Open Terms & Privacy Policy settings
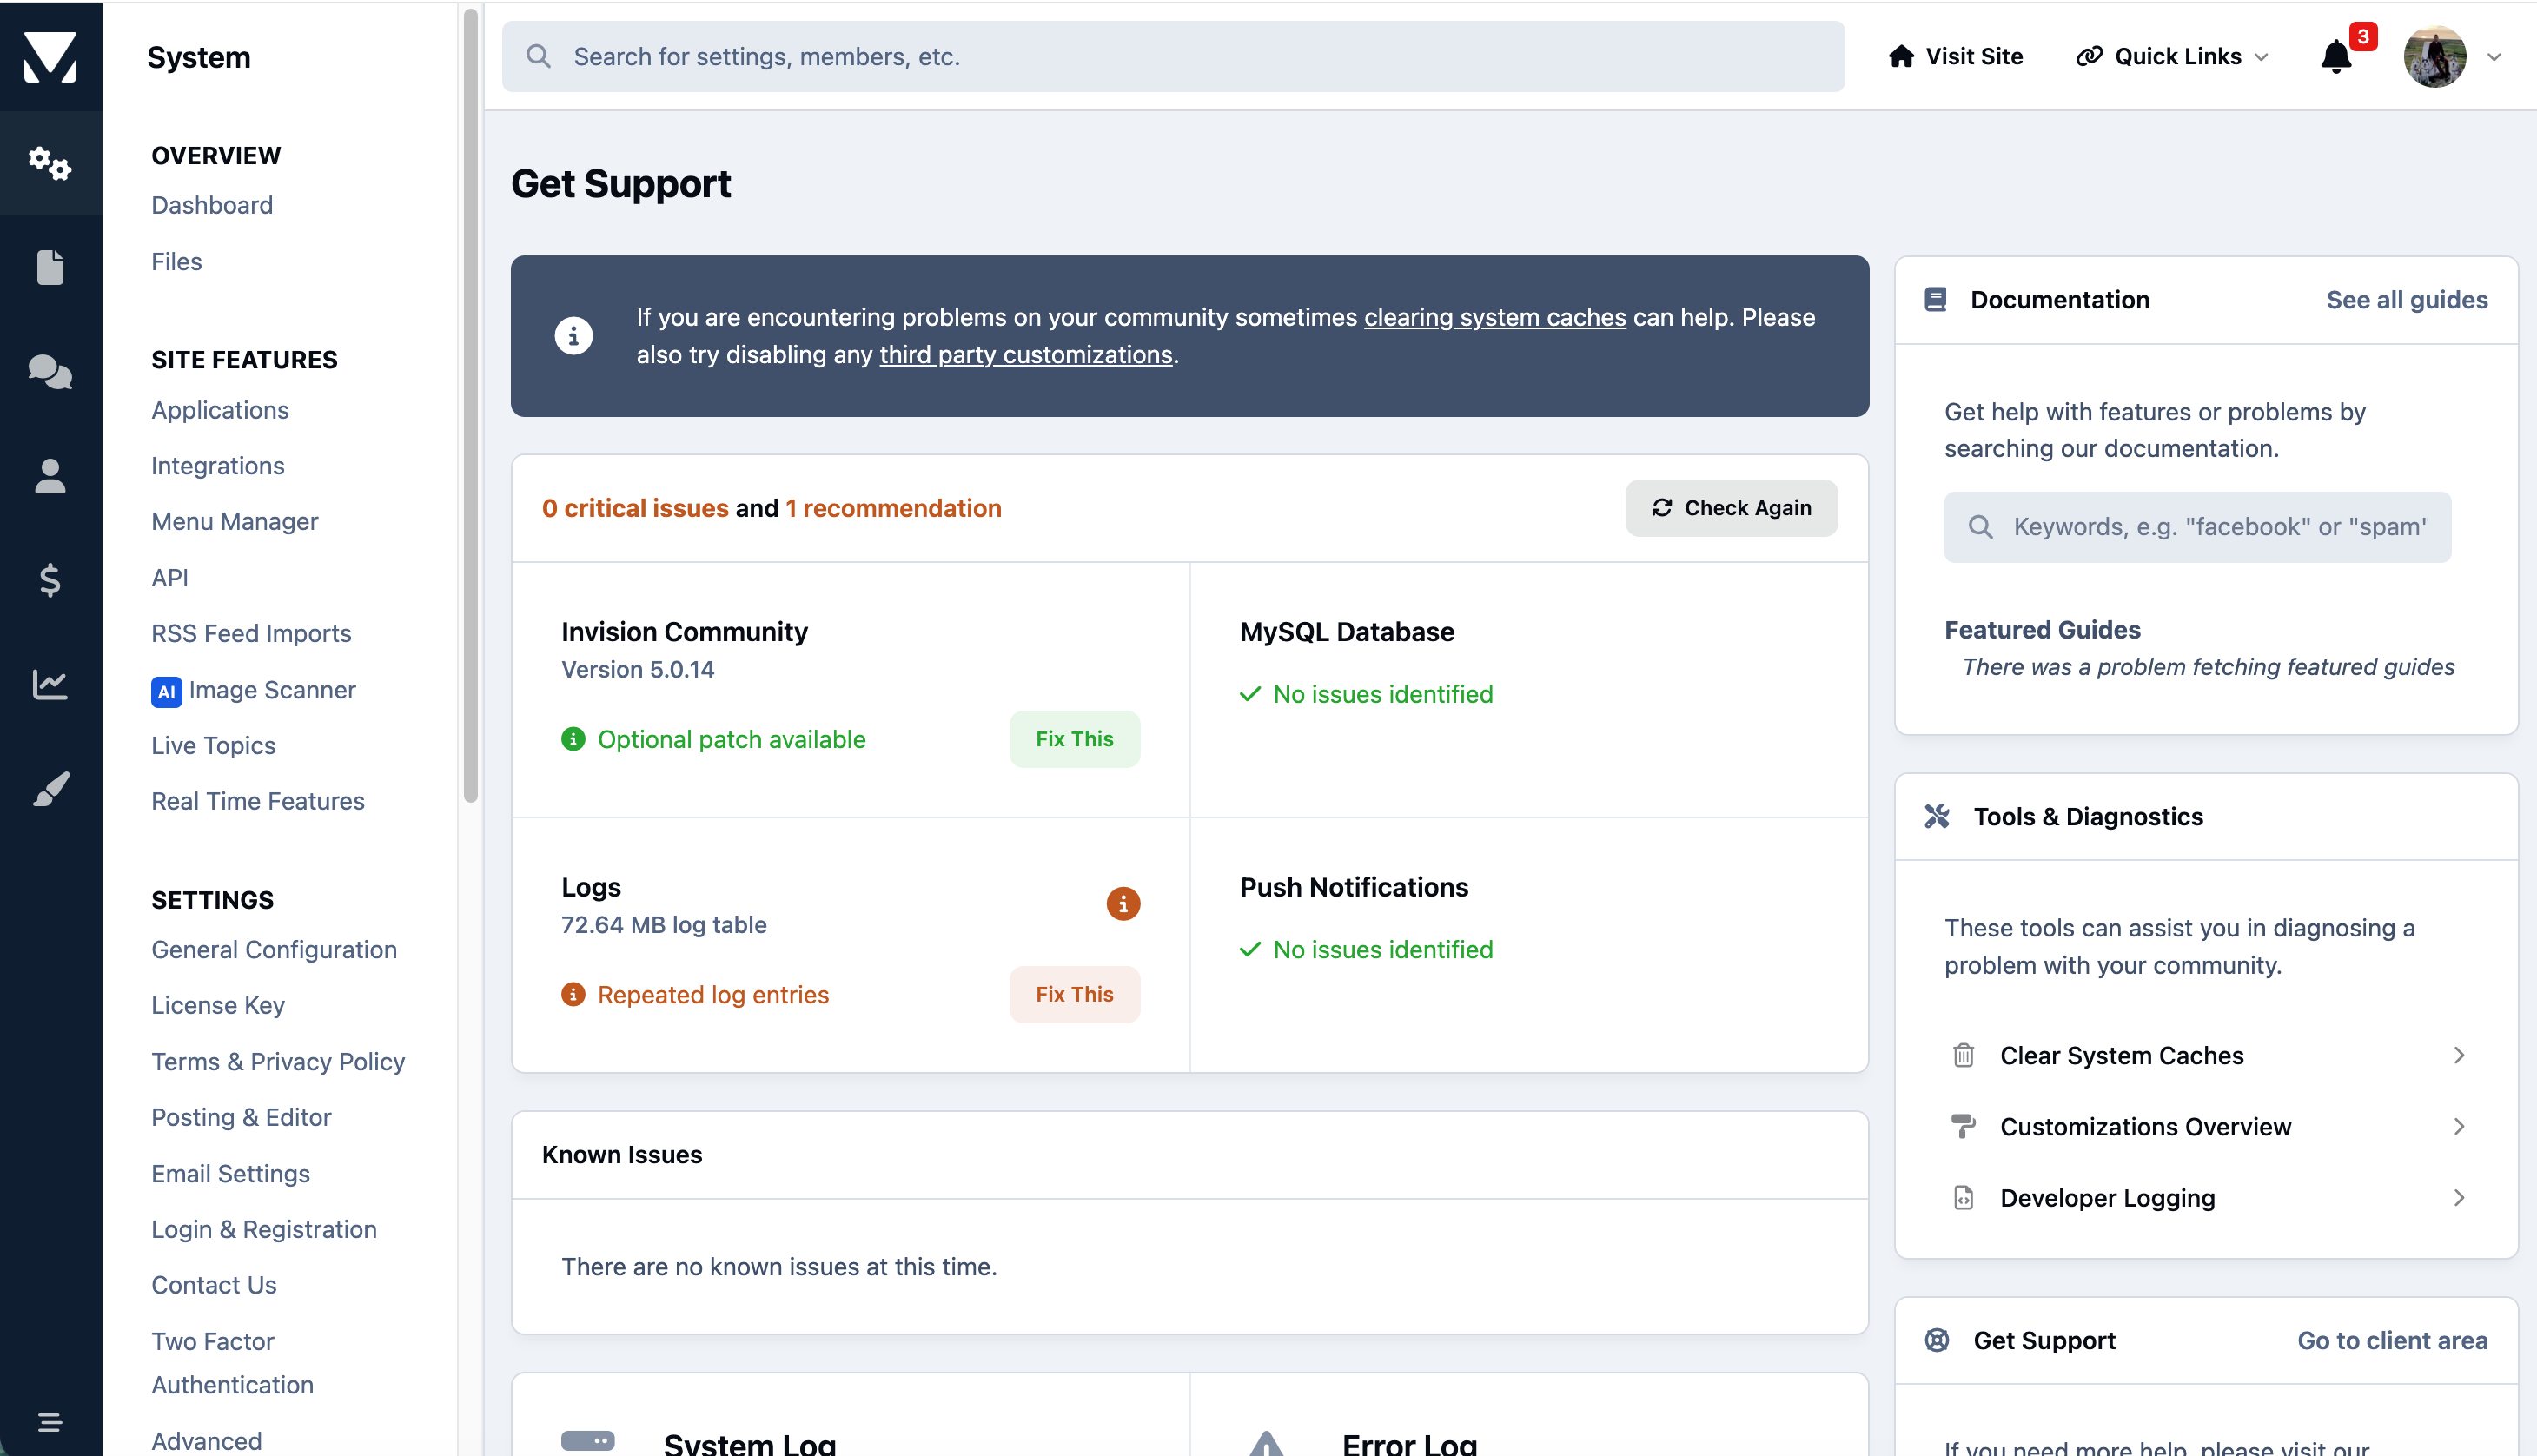Image resolution: width=2537 pixels, height=1456 pixels. [278, 1062]
